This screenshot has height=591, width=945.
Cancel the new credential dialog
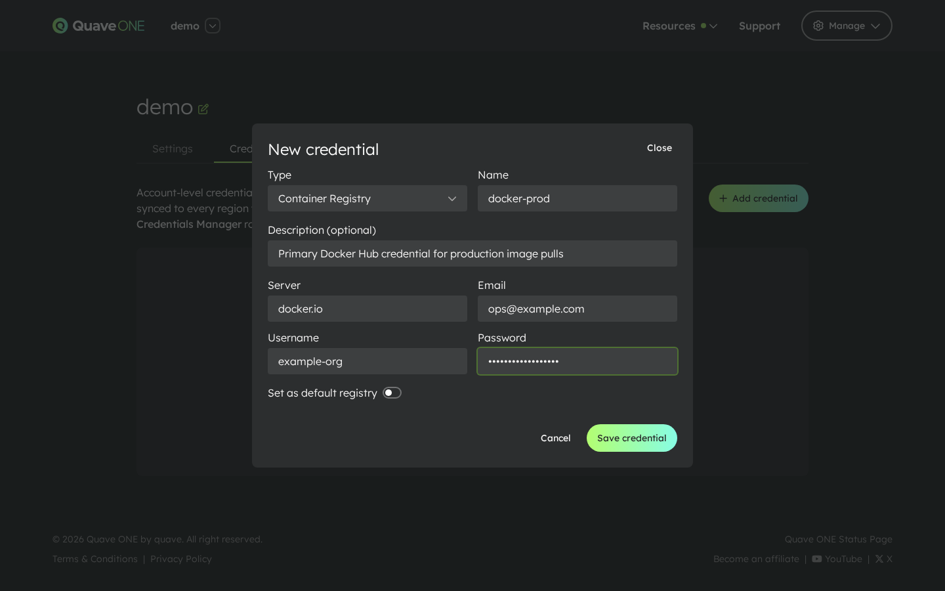click(x=555, y=438)
